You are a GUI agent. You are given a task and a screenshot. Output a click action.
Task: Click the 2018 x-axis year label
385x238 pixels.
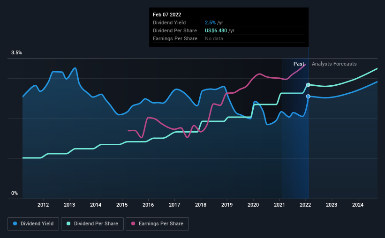coord(201,205)
